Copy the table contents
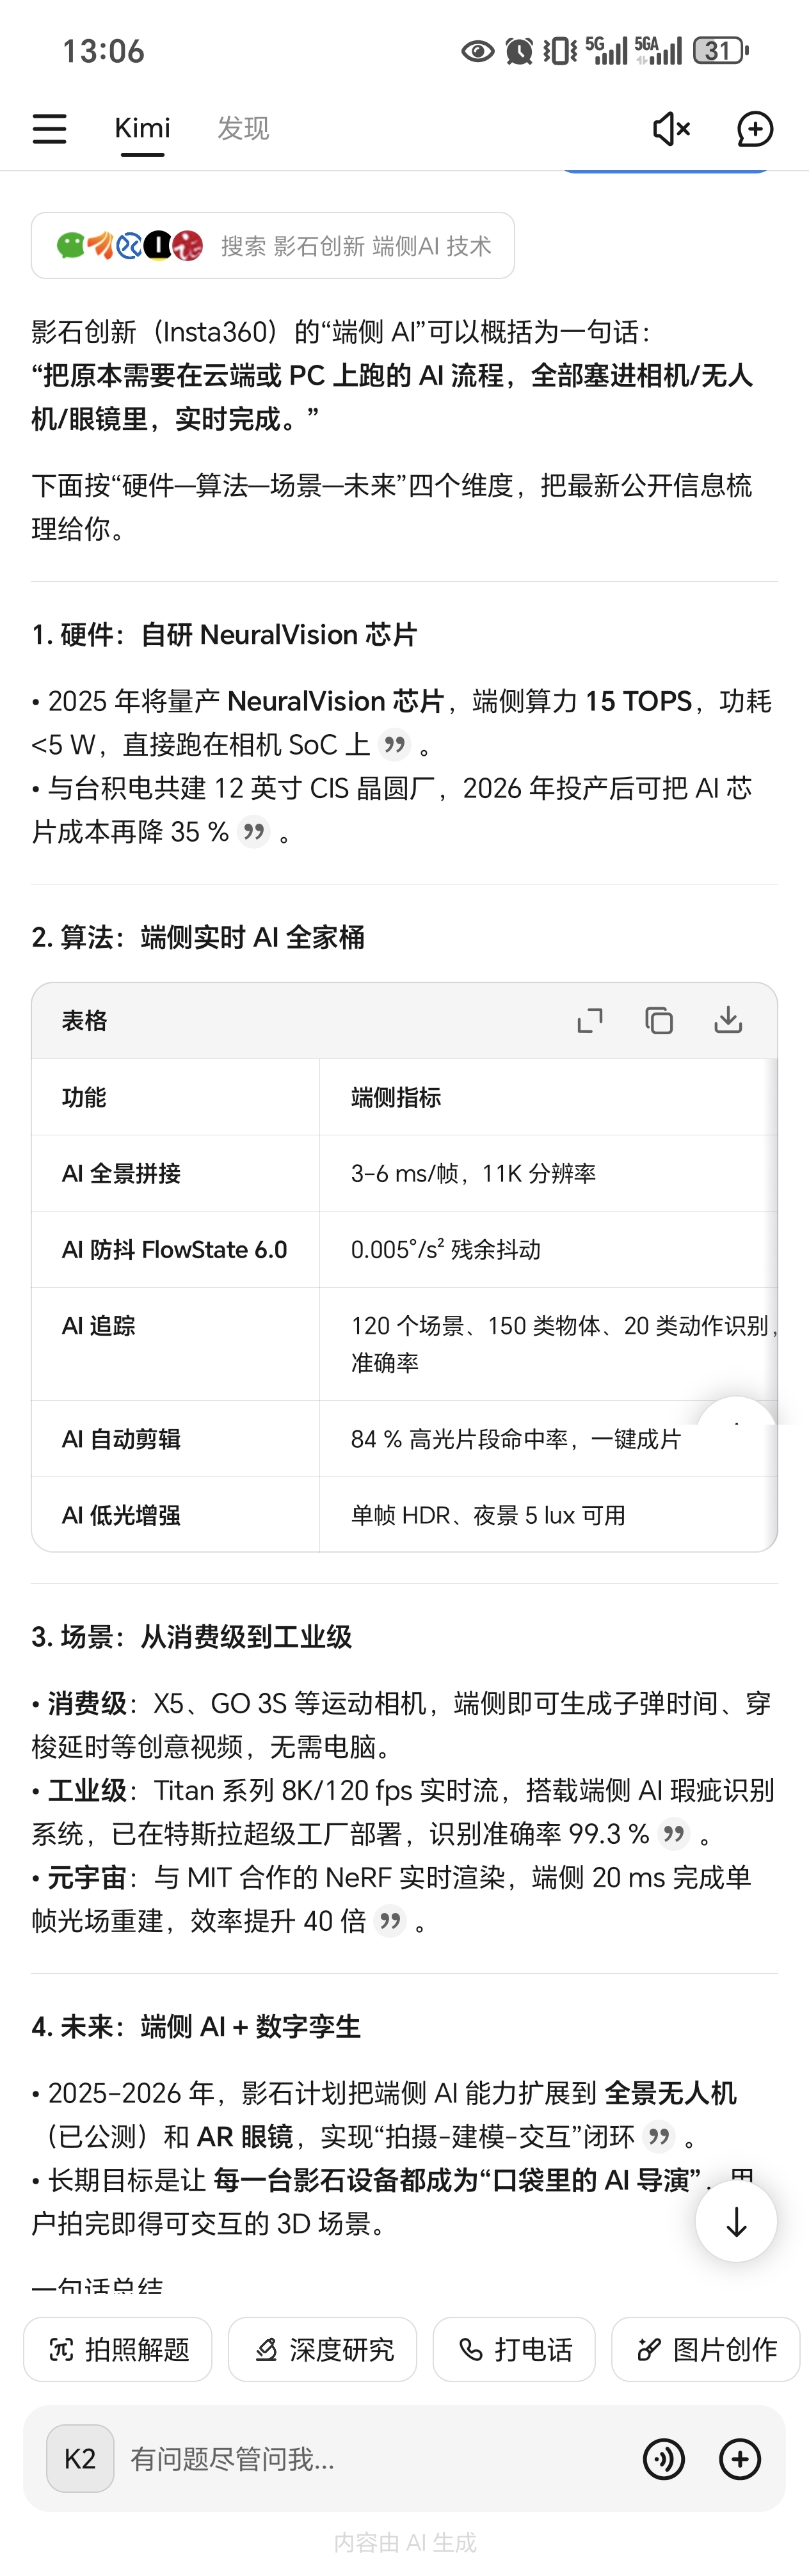Screen dimensions: 809x2576 tap(659, 1020)
